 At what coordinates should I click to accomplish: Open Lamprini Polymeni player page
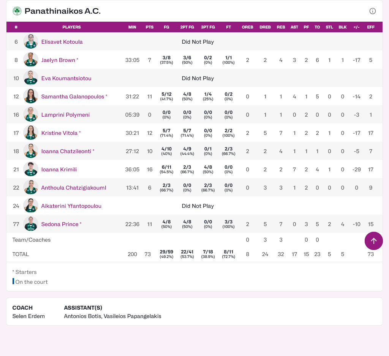click(65, 115)
